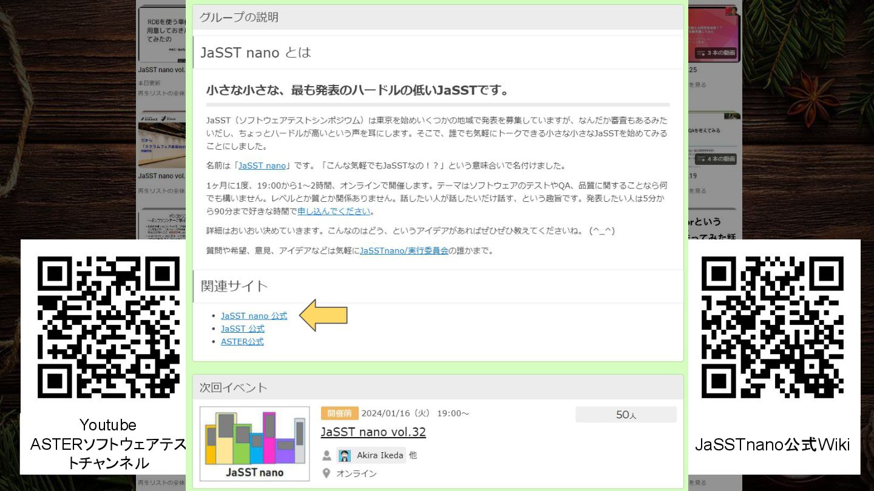Click the 50人 capacity indicator
874x491 pixels.
point(626,415)
